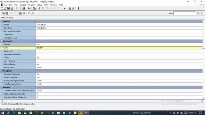Click the Find Next arrow icon
Viewport: 205px width, 115px height.
[x=198, y=13]
